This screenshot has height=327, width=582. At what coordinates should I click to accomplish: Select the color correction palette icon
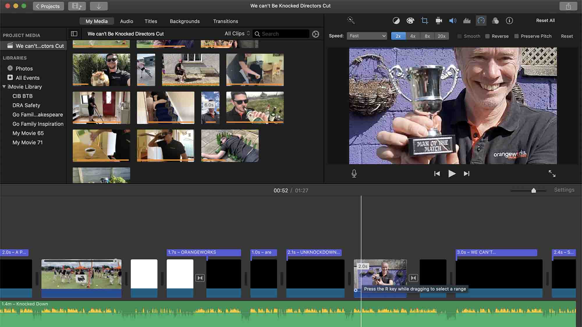410,21
